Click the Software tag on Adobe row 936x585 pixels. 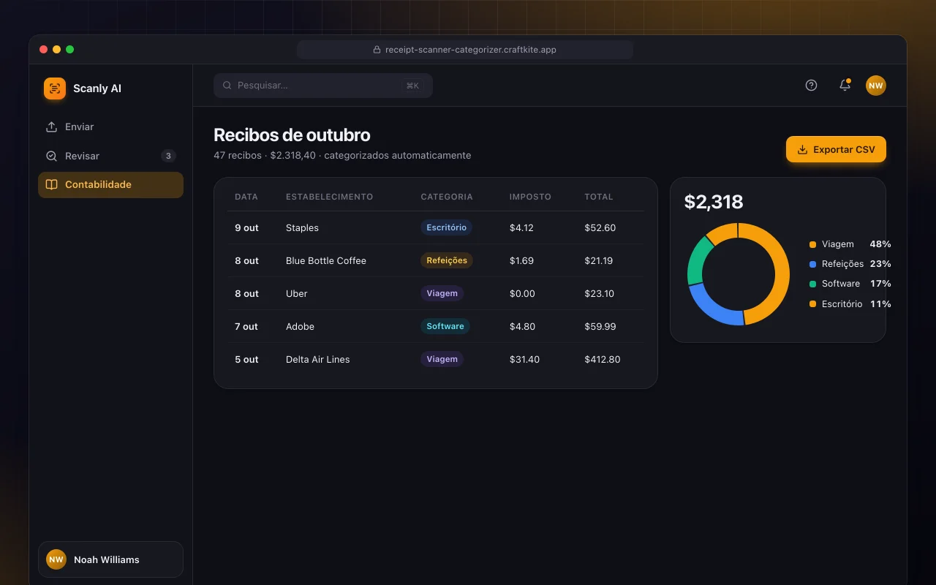pos(445,326)
